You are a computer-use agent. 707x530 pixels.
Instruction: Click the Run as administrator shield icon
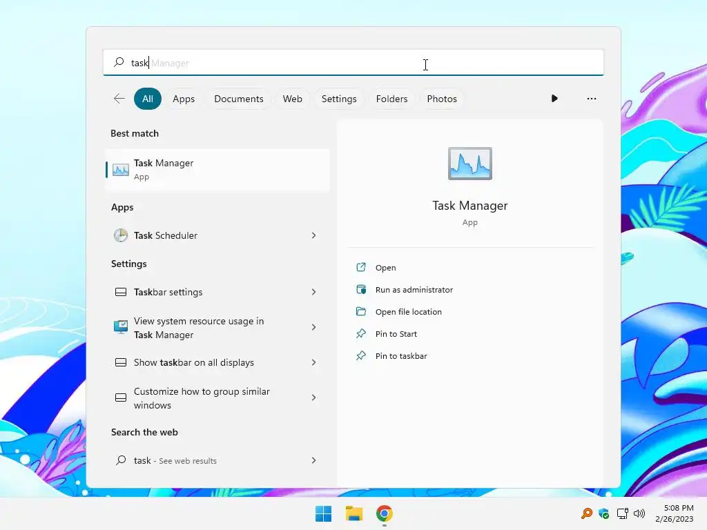361,289
